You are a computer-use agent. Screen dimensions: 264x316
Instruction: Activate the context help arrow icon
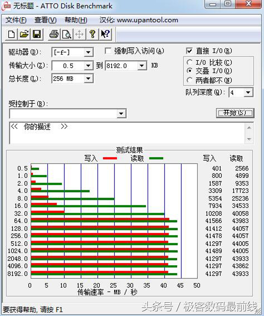coord(105,34)
